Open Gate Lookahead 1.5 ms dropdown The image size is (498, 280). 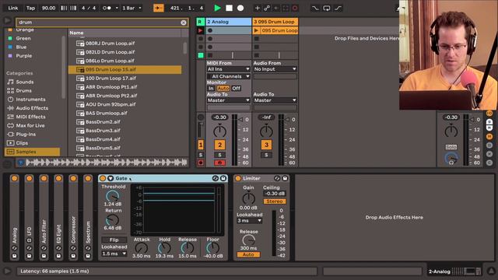[114, 254]
